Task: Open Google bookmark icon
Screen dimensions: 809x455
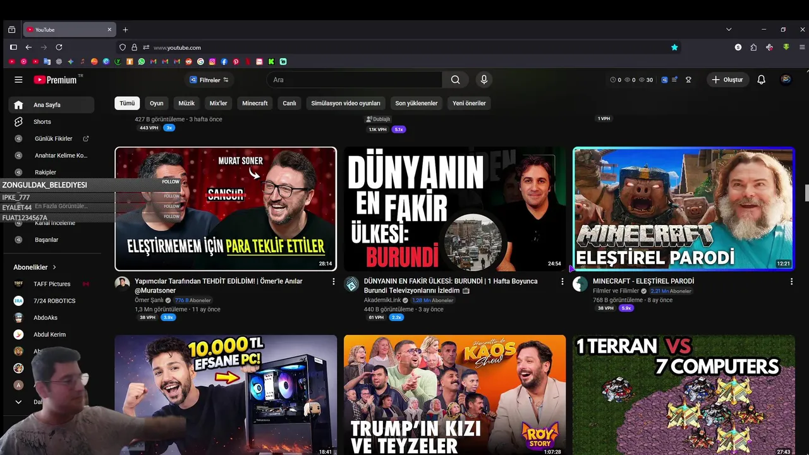Action: [x=200, y=61]
